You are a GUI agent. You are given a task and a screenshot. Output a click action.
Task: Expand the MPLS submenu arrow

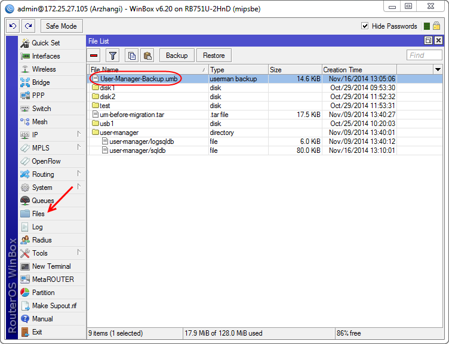(x=79, y=147)
